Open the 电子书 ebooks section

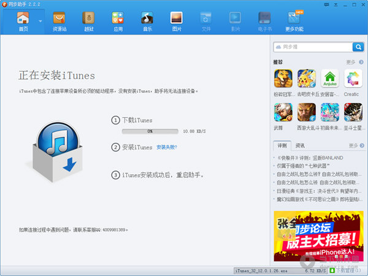point(265,21)
